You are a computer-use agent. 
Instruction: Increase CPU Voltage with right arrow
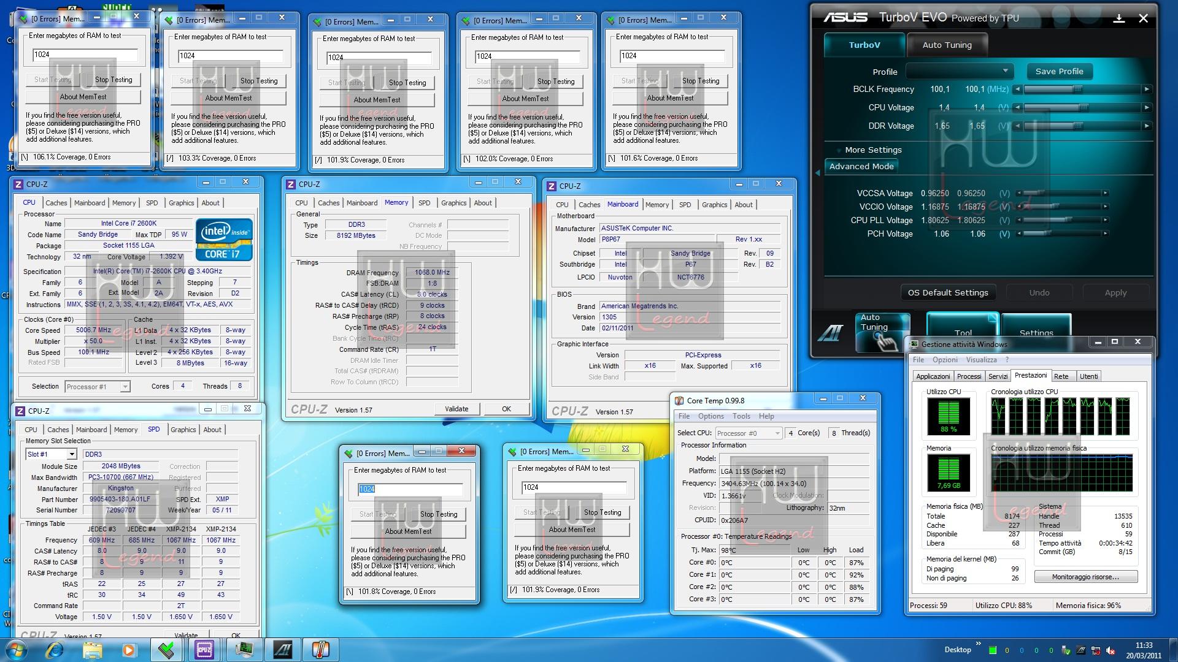1145,108
